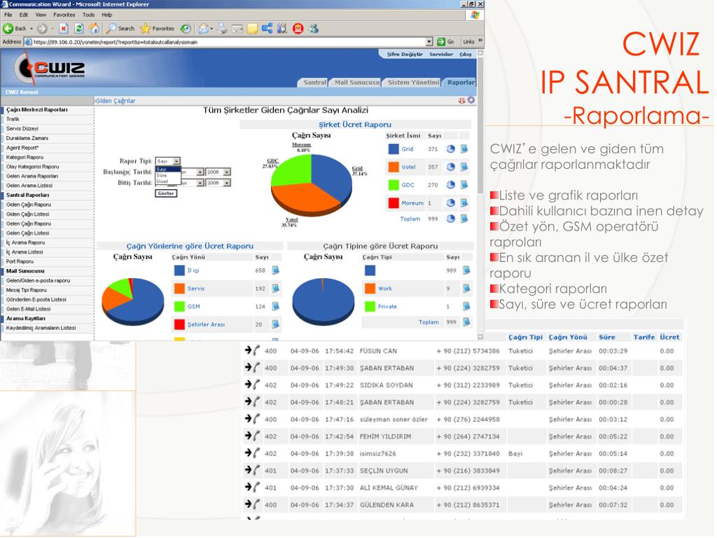This screenshot has width=717, height=538.
Task: Open list icon in İl içi row
Action: [x=276, y=270]
